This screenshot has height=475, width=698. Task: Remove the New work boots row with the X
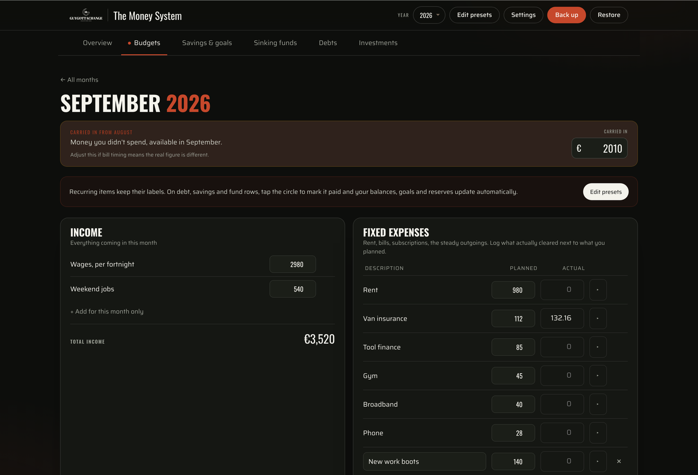[x=619, y=462]
